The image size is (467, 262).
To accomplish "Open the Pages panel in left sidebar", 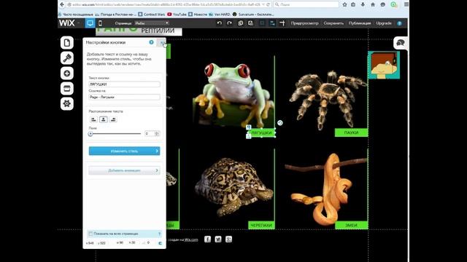I will [67, 43].
